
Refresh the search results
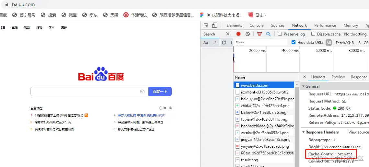224,42
